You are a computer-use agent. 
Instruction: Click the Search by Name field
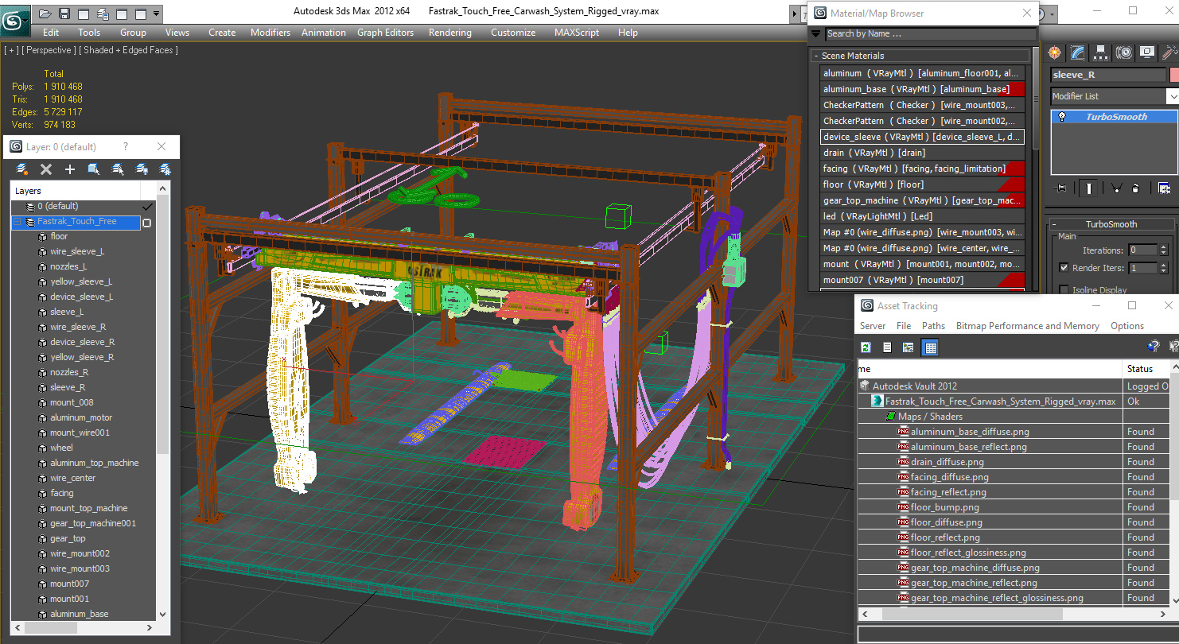[931, 33]
